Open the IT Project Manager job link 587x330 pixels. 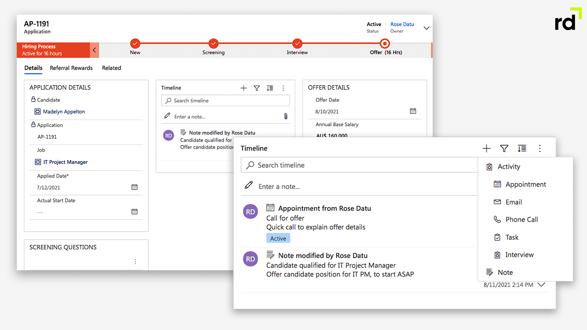(65, 162)
